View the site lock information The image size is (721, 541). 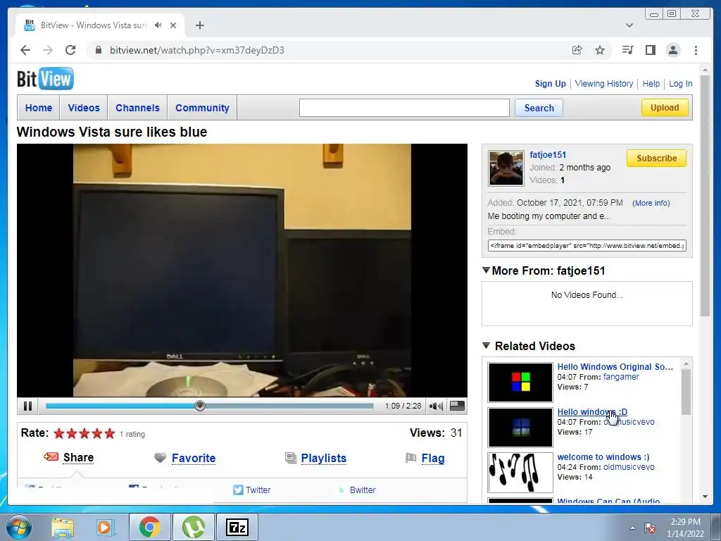99,50
